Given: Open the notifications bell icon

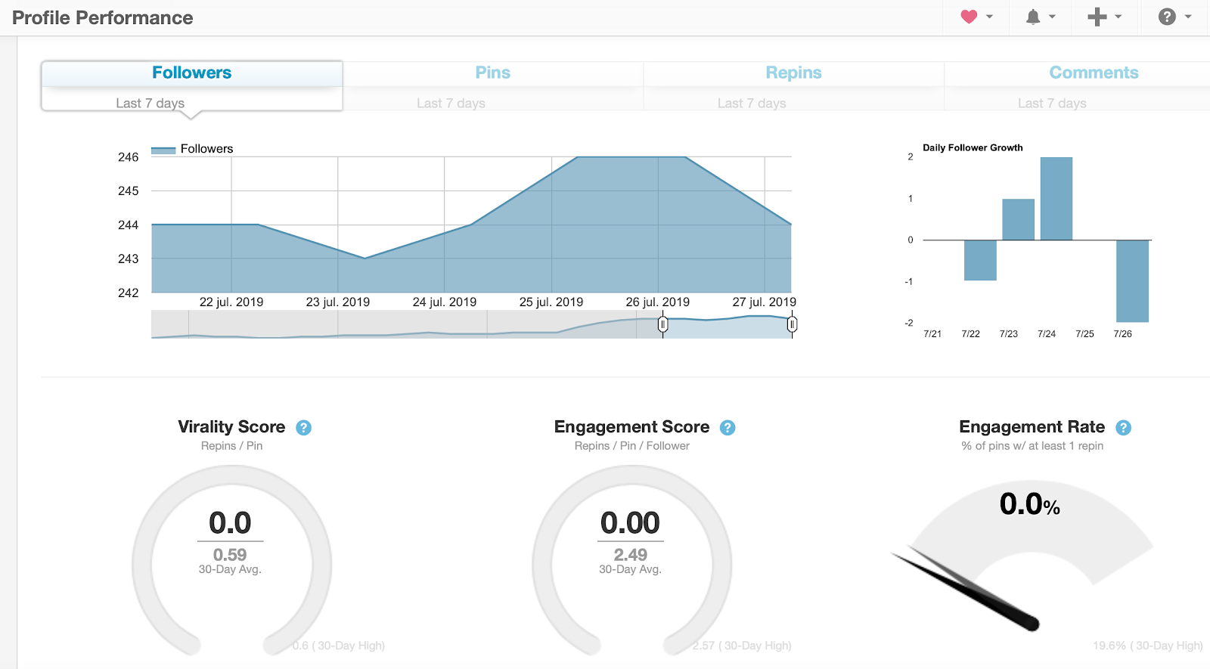Looking at the screenshot, I should (x=1033, y=17).
